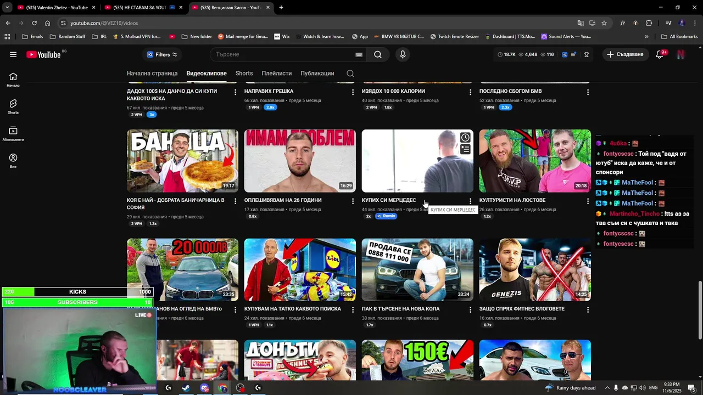Switch to НЕ СТАВАМ ЗА YOUTUBE browser tab

pyautogui.click(x=144, y=8)
